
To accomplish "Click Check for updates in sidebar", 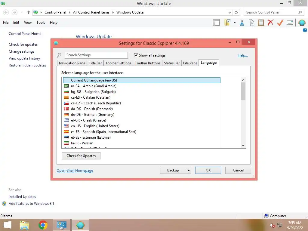I will [23, 45].
